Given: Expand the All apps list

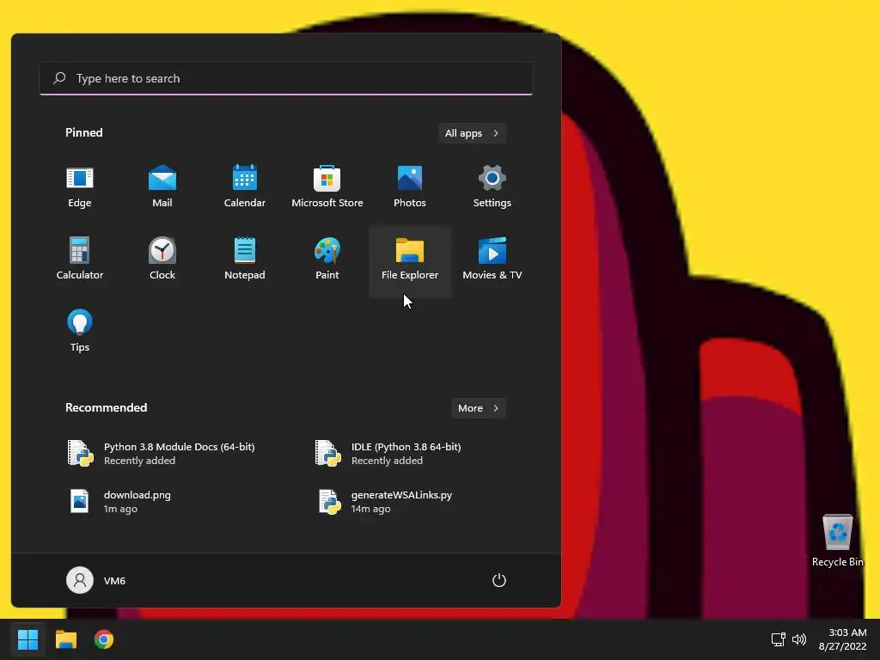Looking at the screenshot, I should pos(472,133).
